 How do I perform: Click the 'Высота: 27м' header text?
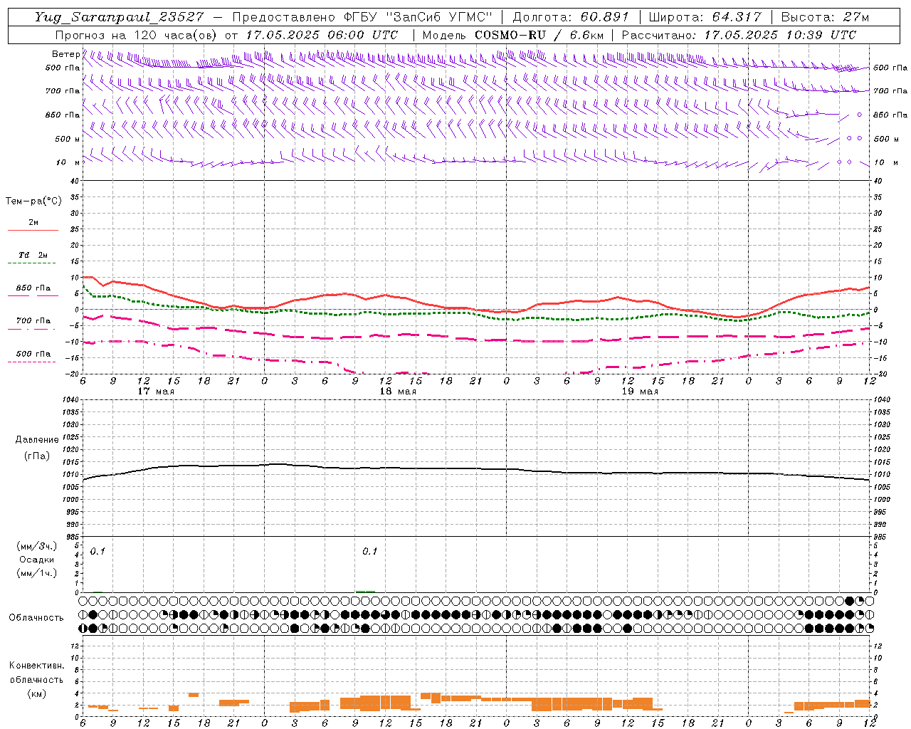825,17
